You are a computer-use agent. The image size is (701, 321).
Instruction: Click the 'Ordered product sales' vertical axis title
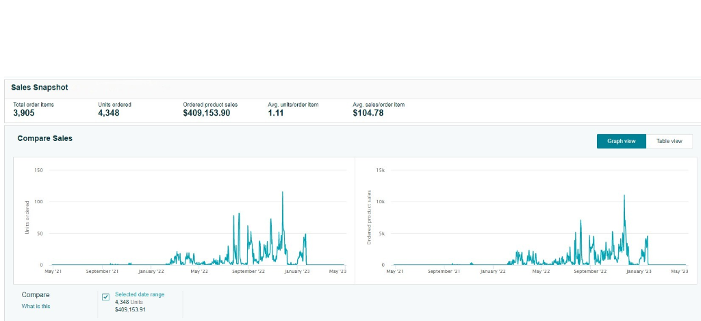point(369,218)
